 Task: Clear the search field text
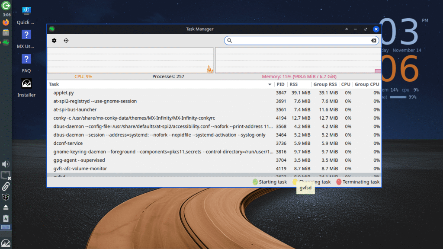coord(374,41)
